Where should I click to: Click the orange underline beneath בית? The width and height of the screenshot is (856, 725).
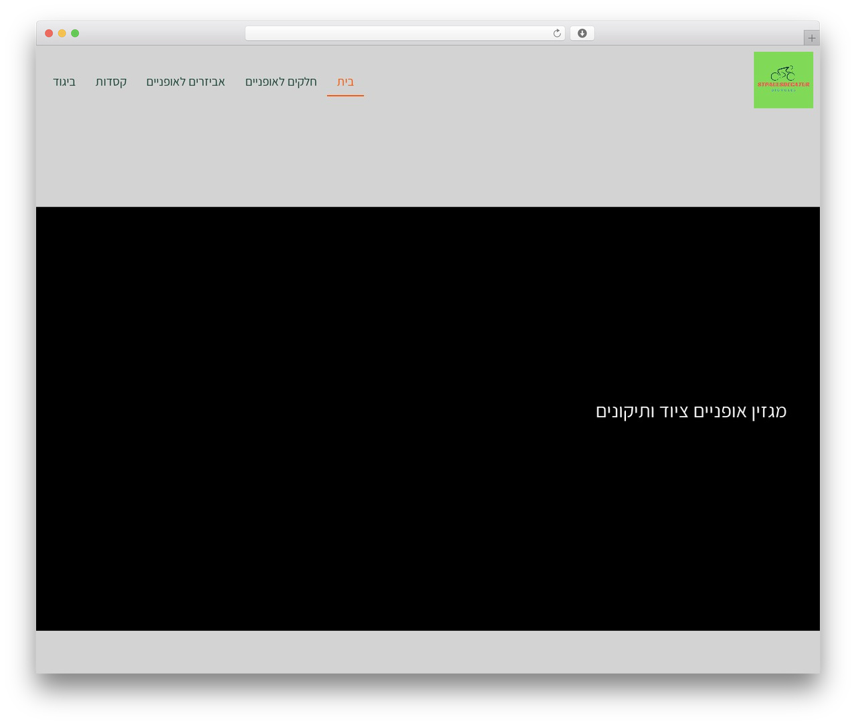click(x=345, y=96)
